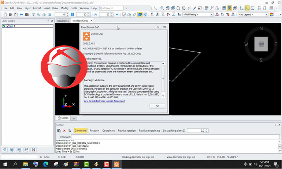The image size is (282, 169).
Task: Click the first spinner up arrow
Action: (x=67, y=14)
